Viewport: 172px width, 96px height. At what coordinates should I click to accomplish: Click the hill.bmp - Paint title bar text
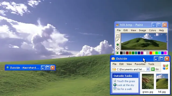point(131,25)
